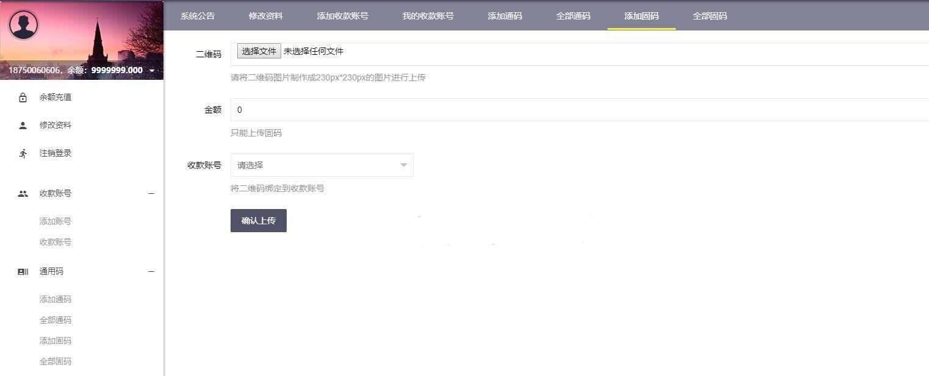Screen dimensions: 929x376
Task: Open 全部通码 in the top navigation
Action: 573,16
